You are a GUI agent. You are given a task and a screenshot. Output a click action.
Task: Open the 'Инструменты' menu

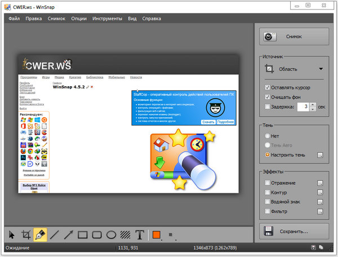(x=108, y=18)
